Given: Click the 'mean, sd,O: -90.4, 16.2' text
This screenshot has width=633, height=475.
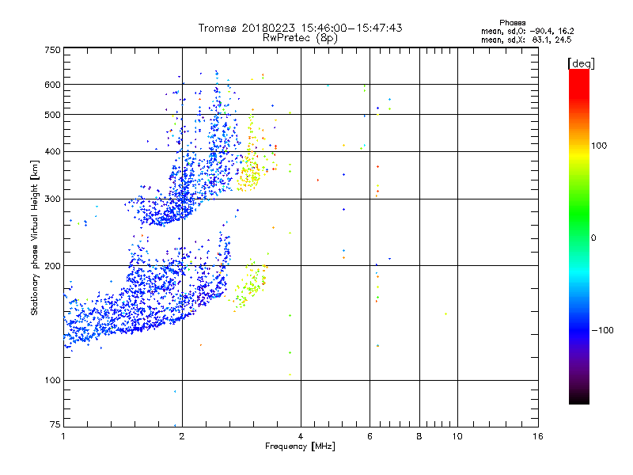Looking at the screenshot, I should pyautogui.click(x=527, y=31).
